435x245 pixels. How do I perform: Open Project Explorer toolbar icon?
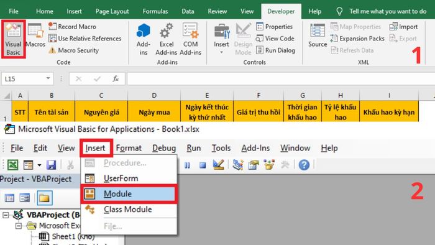238,165
